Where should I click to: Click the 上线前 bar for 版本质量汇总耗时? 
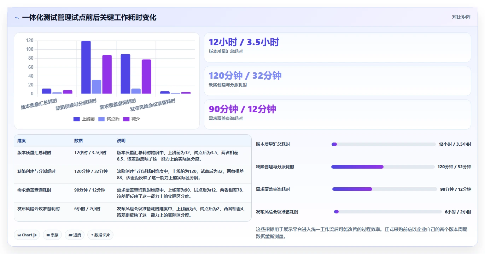[47, 91]
